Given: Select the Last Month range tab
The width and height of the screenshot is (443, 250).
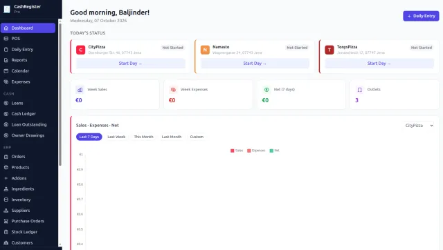Looking at the screenshot, I should tap(172, 137).
